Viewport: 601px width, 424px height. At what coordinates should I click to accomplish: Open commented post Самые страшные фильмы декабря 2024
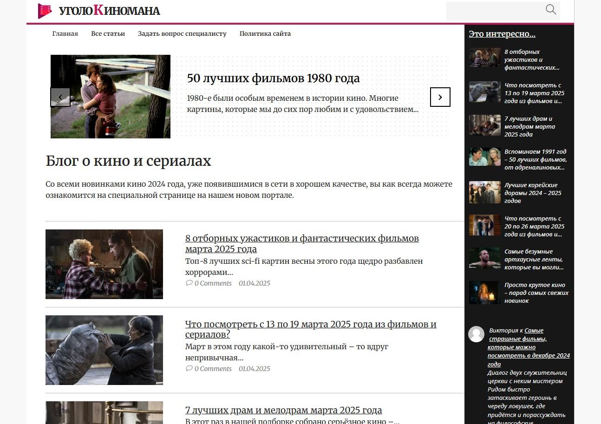[529, 347]
